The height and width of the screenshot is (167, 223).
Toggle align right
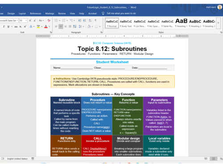[66, 27]
